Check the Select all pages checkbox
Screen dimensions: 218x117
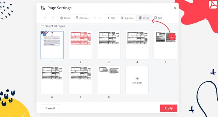[x=42, y=26]
